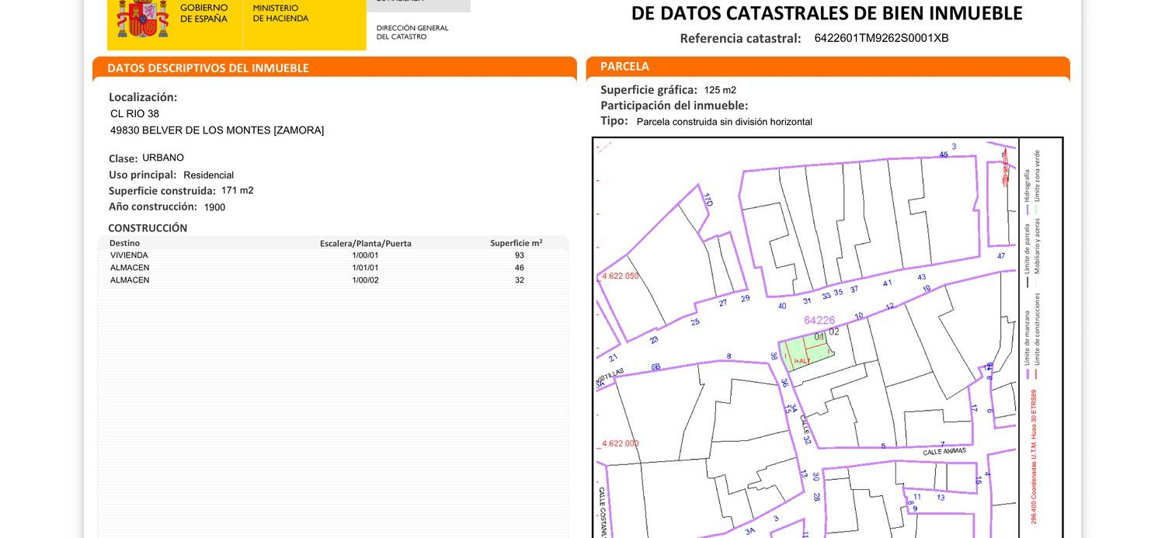
Task: Click the 'Clase:' label
Action: pyautogui.click(x=123, y=158)
